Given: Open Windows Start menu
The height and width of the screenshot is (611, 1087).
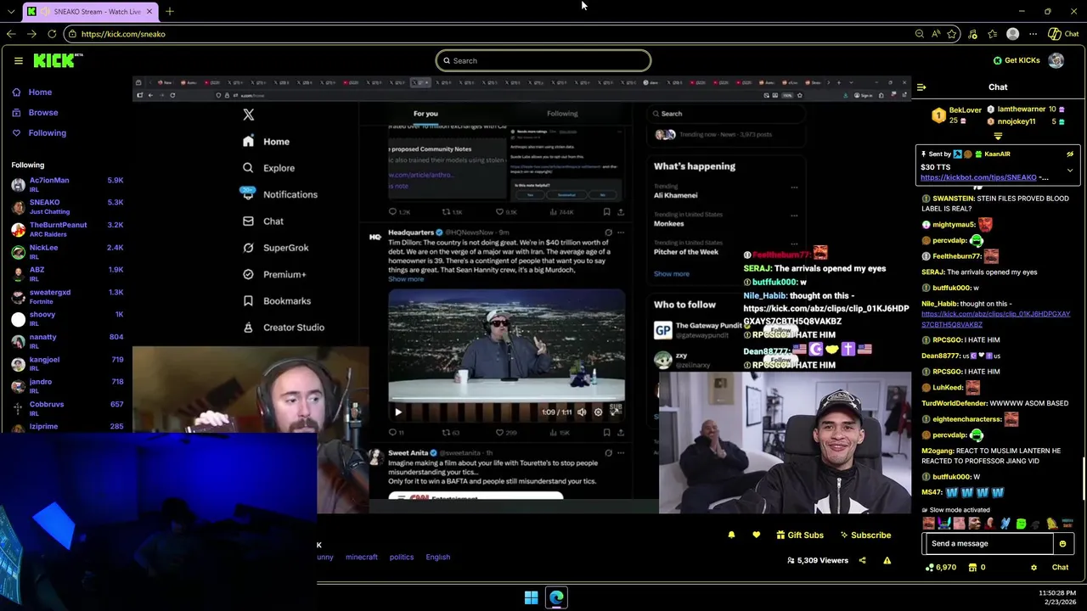Looking at the screenshot, I should tap(531, 597).
